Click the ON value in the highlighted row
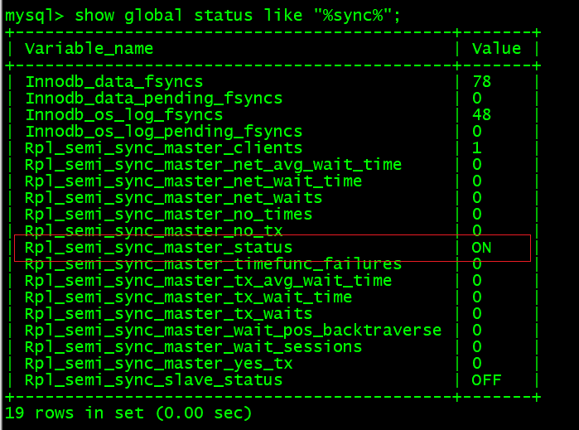This screenshot has height=430, width=579. (481, 248)
